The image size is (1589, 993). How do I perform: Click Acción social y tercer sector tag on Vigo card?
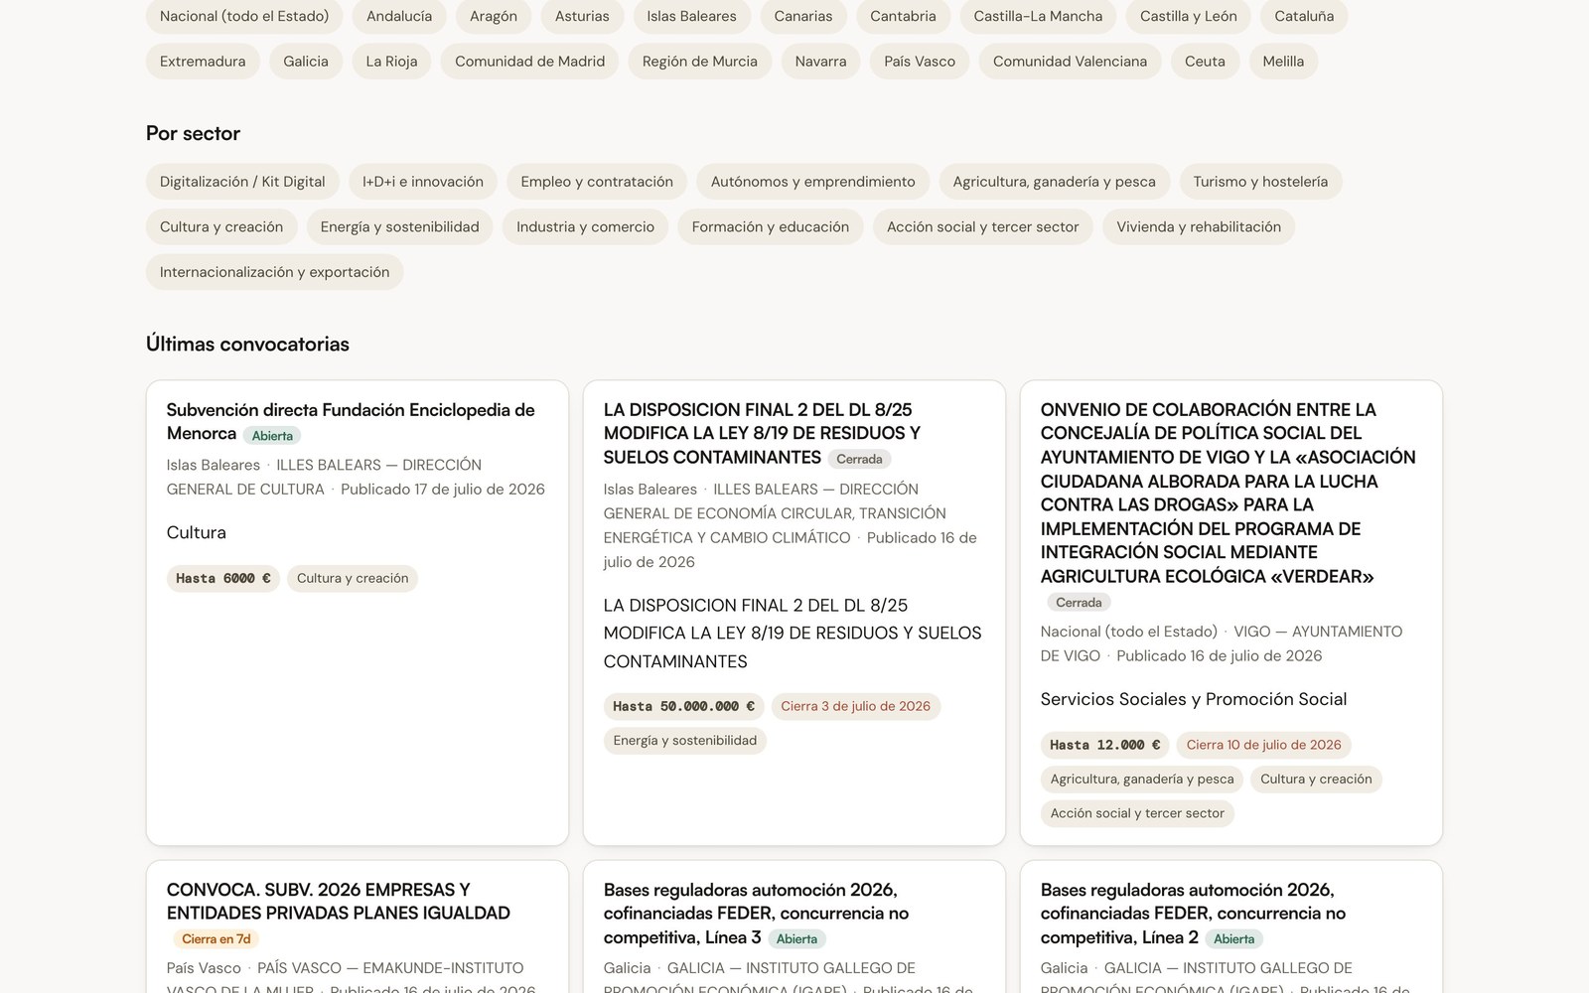coord(1137,813)
